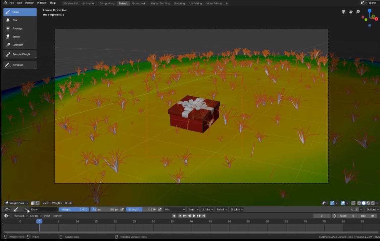
Task: Select the Annotate tool
Action: 20,65
